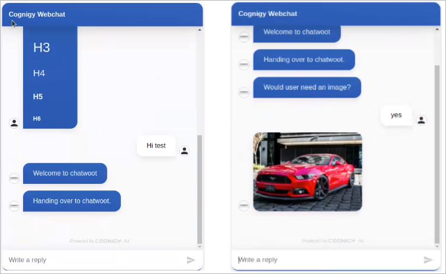Click the yes message bubble
Screen dimensions: 446x274
(x=396, y=115)
